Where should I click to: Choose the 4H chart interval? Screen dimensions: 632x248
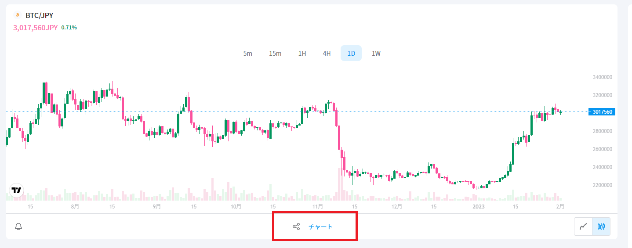[x=327, y=54]
